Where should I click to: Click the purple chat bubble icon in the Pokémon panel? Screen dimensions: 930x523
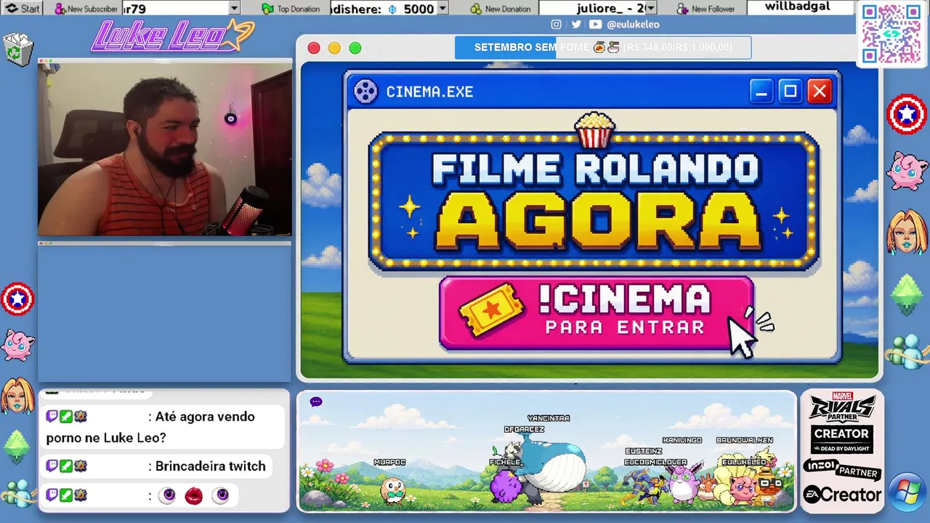click(316, 402)
